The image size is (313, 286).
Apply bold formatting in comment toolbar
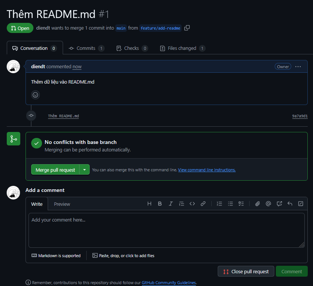point(160,204)
